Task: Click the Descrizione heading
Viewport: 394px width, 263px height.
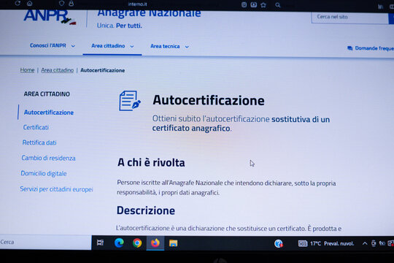Action: (x=146, y=210)
